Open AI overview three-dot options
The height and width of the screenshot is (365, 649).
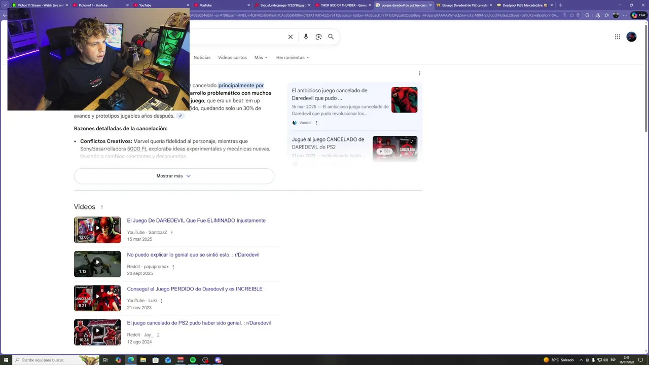[419, 74]
